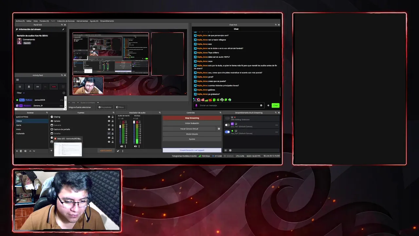Open the Paneles menu
The image size is (419, 236).
pos(44,21)
